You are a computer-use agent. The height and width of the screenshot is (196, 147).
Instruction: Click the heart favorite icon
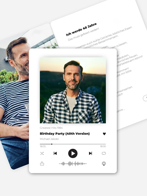[104, 134]
